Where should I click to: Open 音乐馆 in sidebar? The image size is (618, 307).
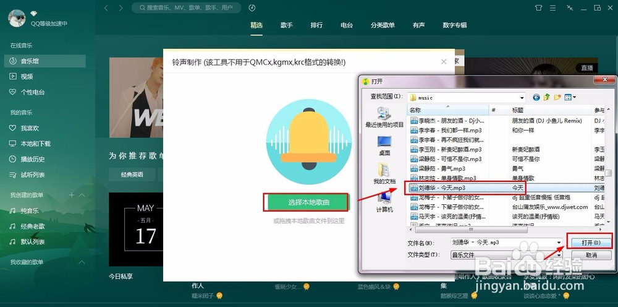[45, 61]
